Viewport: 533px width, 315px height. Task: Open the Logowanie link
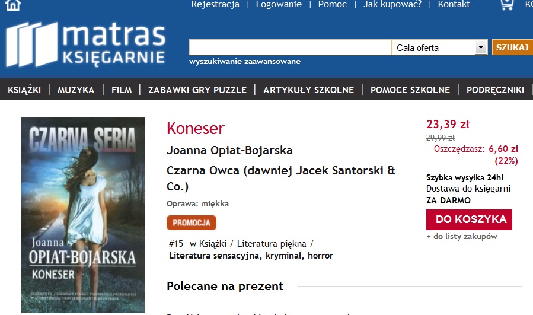pyautogui.click(x=279, y=4)
